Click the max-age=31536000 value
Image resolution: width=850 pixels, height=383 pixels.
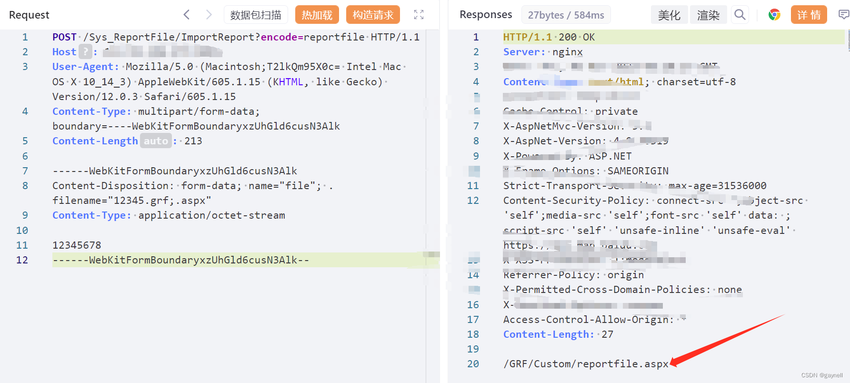718,186
